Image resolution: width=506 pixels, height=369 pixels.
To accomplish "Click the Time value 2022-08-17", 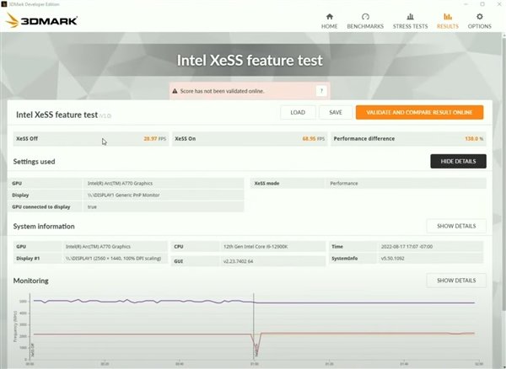I will coord(406,247).
